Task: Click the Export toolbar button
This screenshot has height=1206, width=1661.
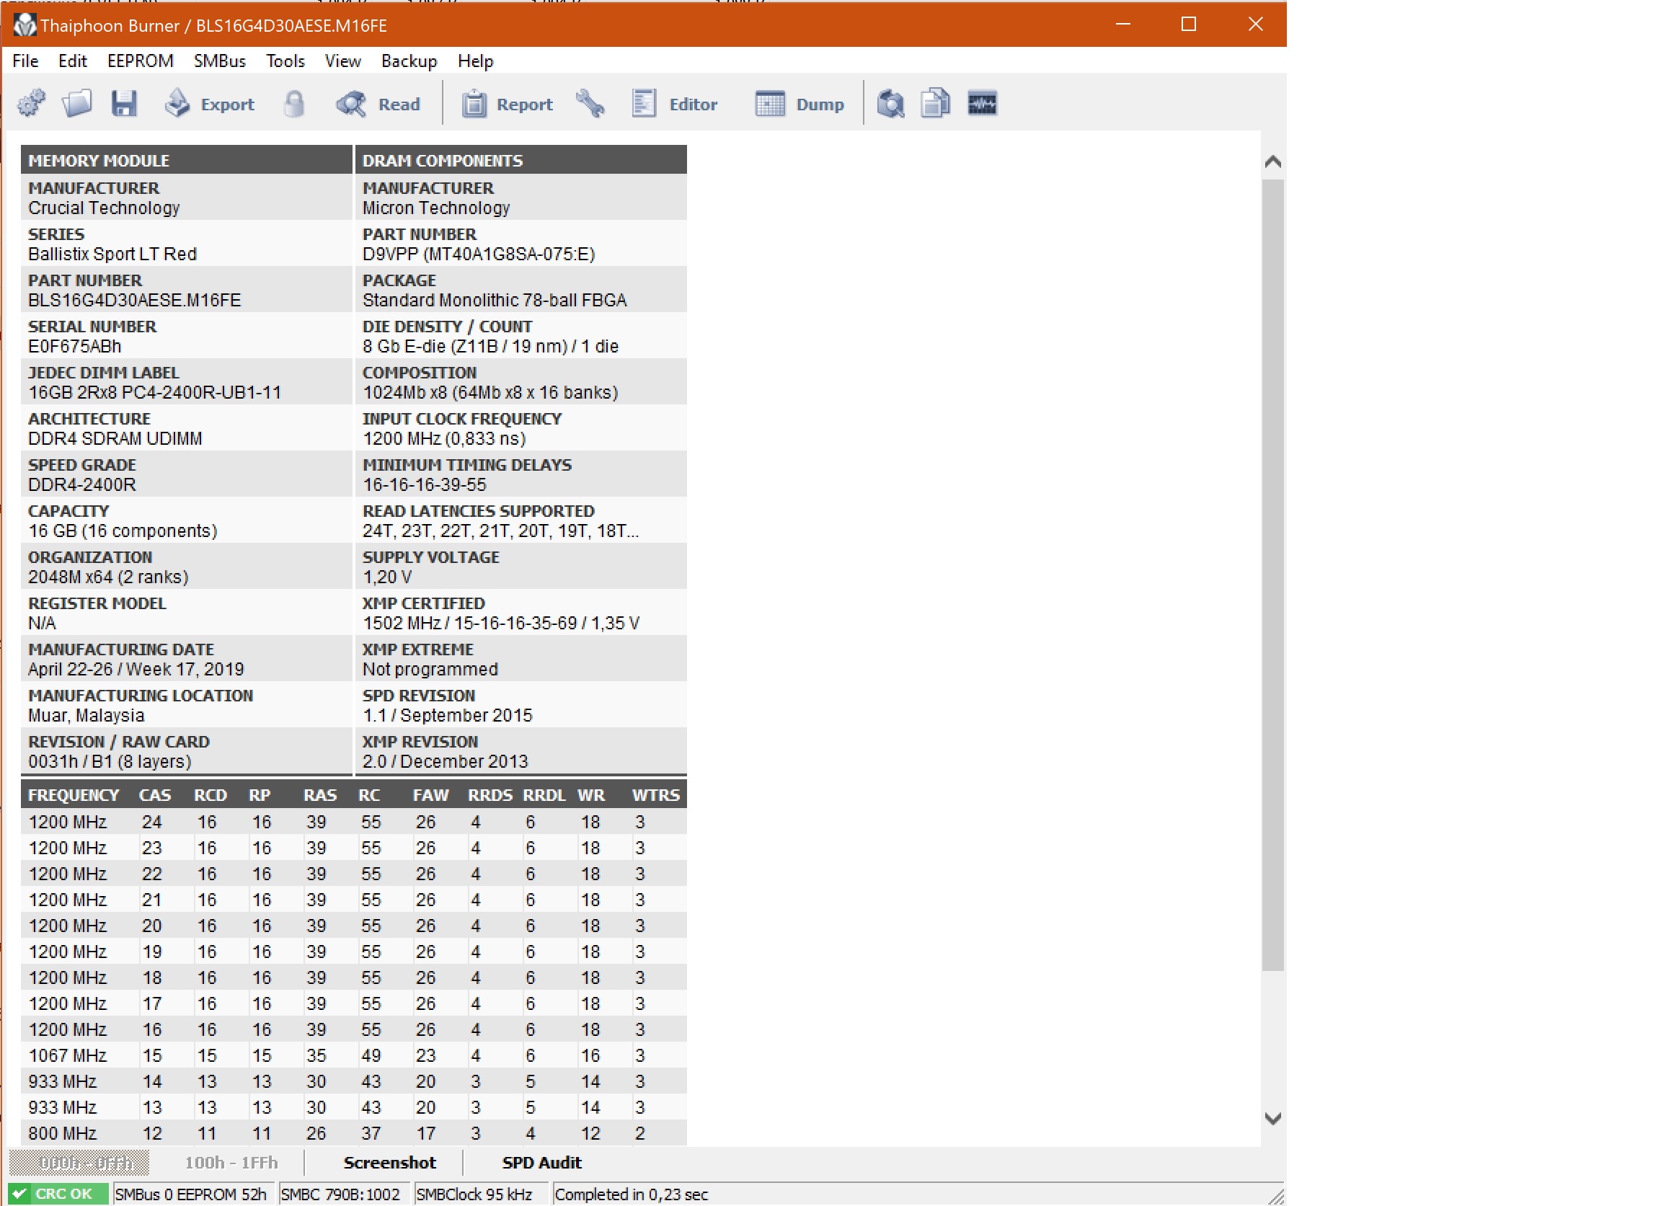Action: 210,104
